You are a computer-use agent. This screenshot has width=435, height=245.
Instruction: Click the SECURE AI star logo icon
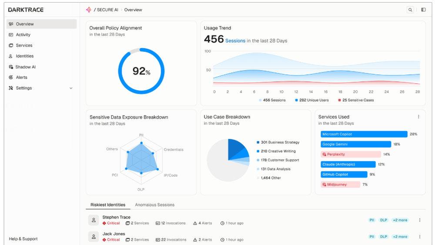[x=88, y=10]
